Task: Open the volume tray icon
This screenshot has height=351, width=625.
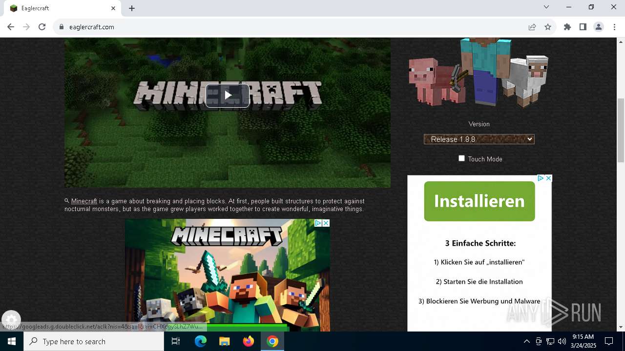Action: point(562,341)
